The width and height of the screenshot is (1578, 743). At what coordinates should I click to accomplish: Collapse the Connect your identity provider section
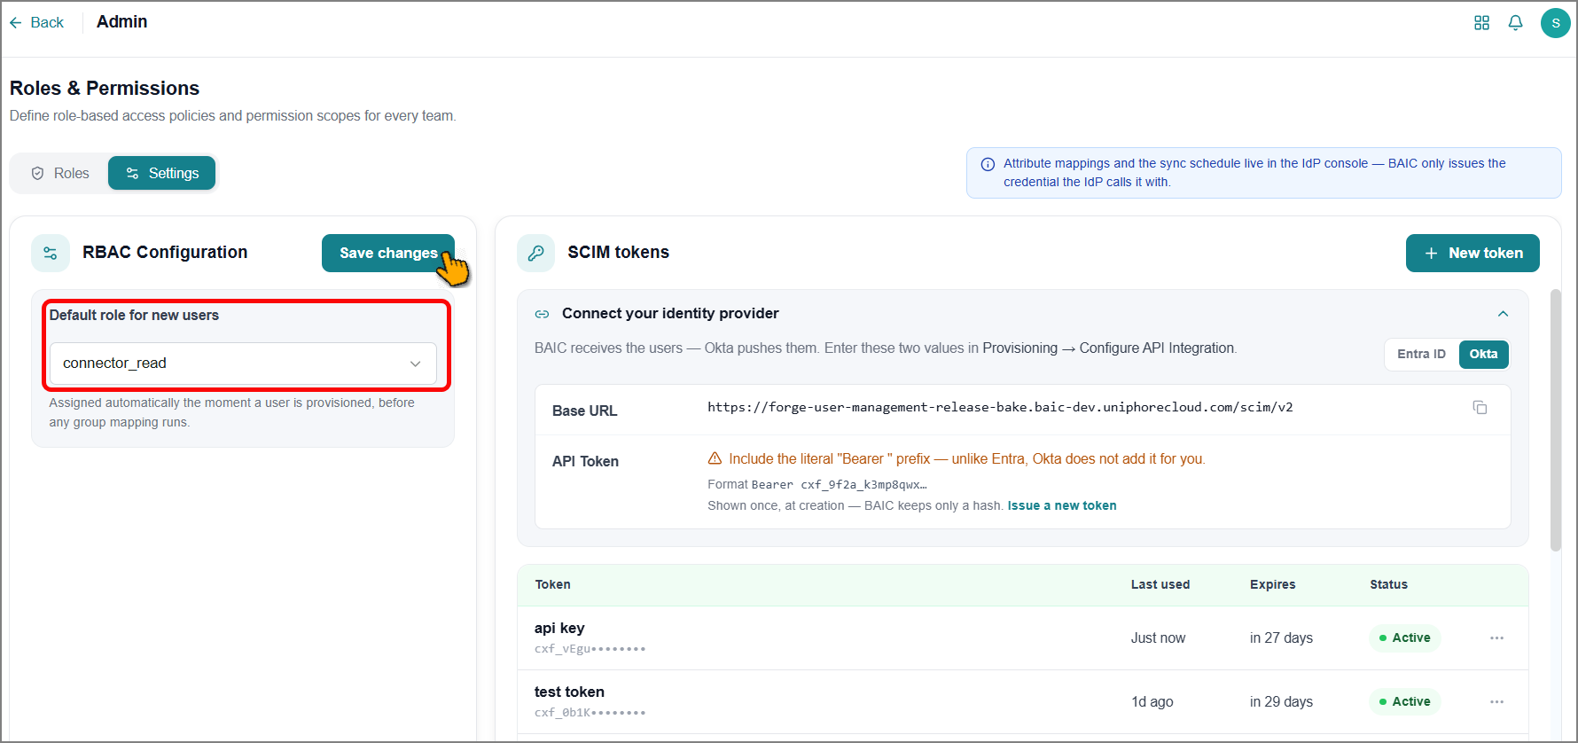[x=1503, y=314]
